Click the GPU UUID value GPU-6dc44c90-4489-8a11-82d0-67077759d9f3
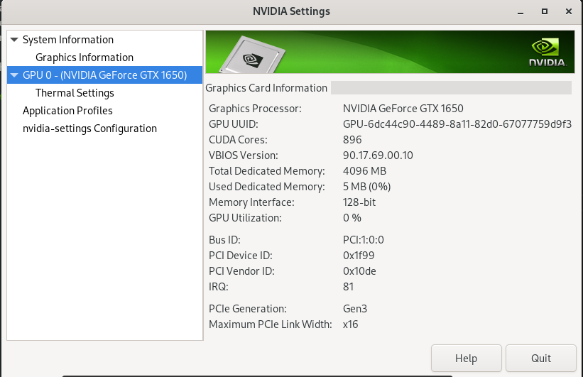583x377 pixels. (457, 124)
